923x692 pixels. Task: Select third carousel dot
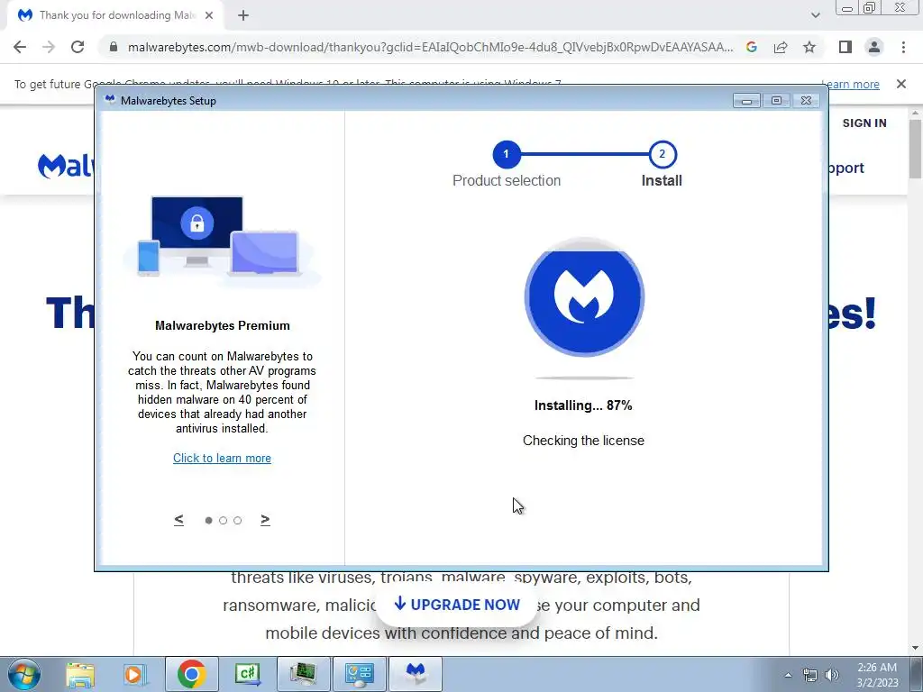[237, 520]
